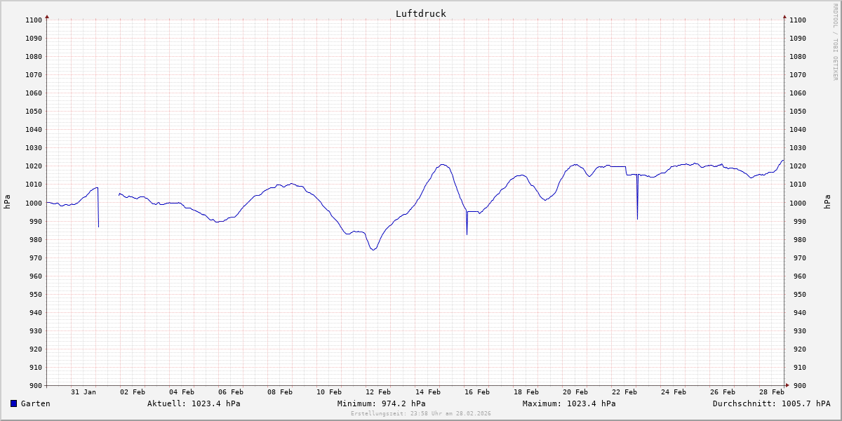Click the arrowhead atop the left y-axis
Viewport: 842px width, 421px height.
click(x=47, y=16)
